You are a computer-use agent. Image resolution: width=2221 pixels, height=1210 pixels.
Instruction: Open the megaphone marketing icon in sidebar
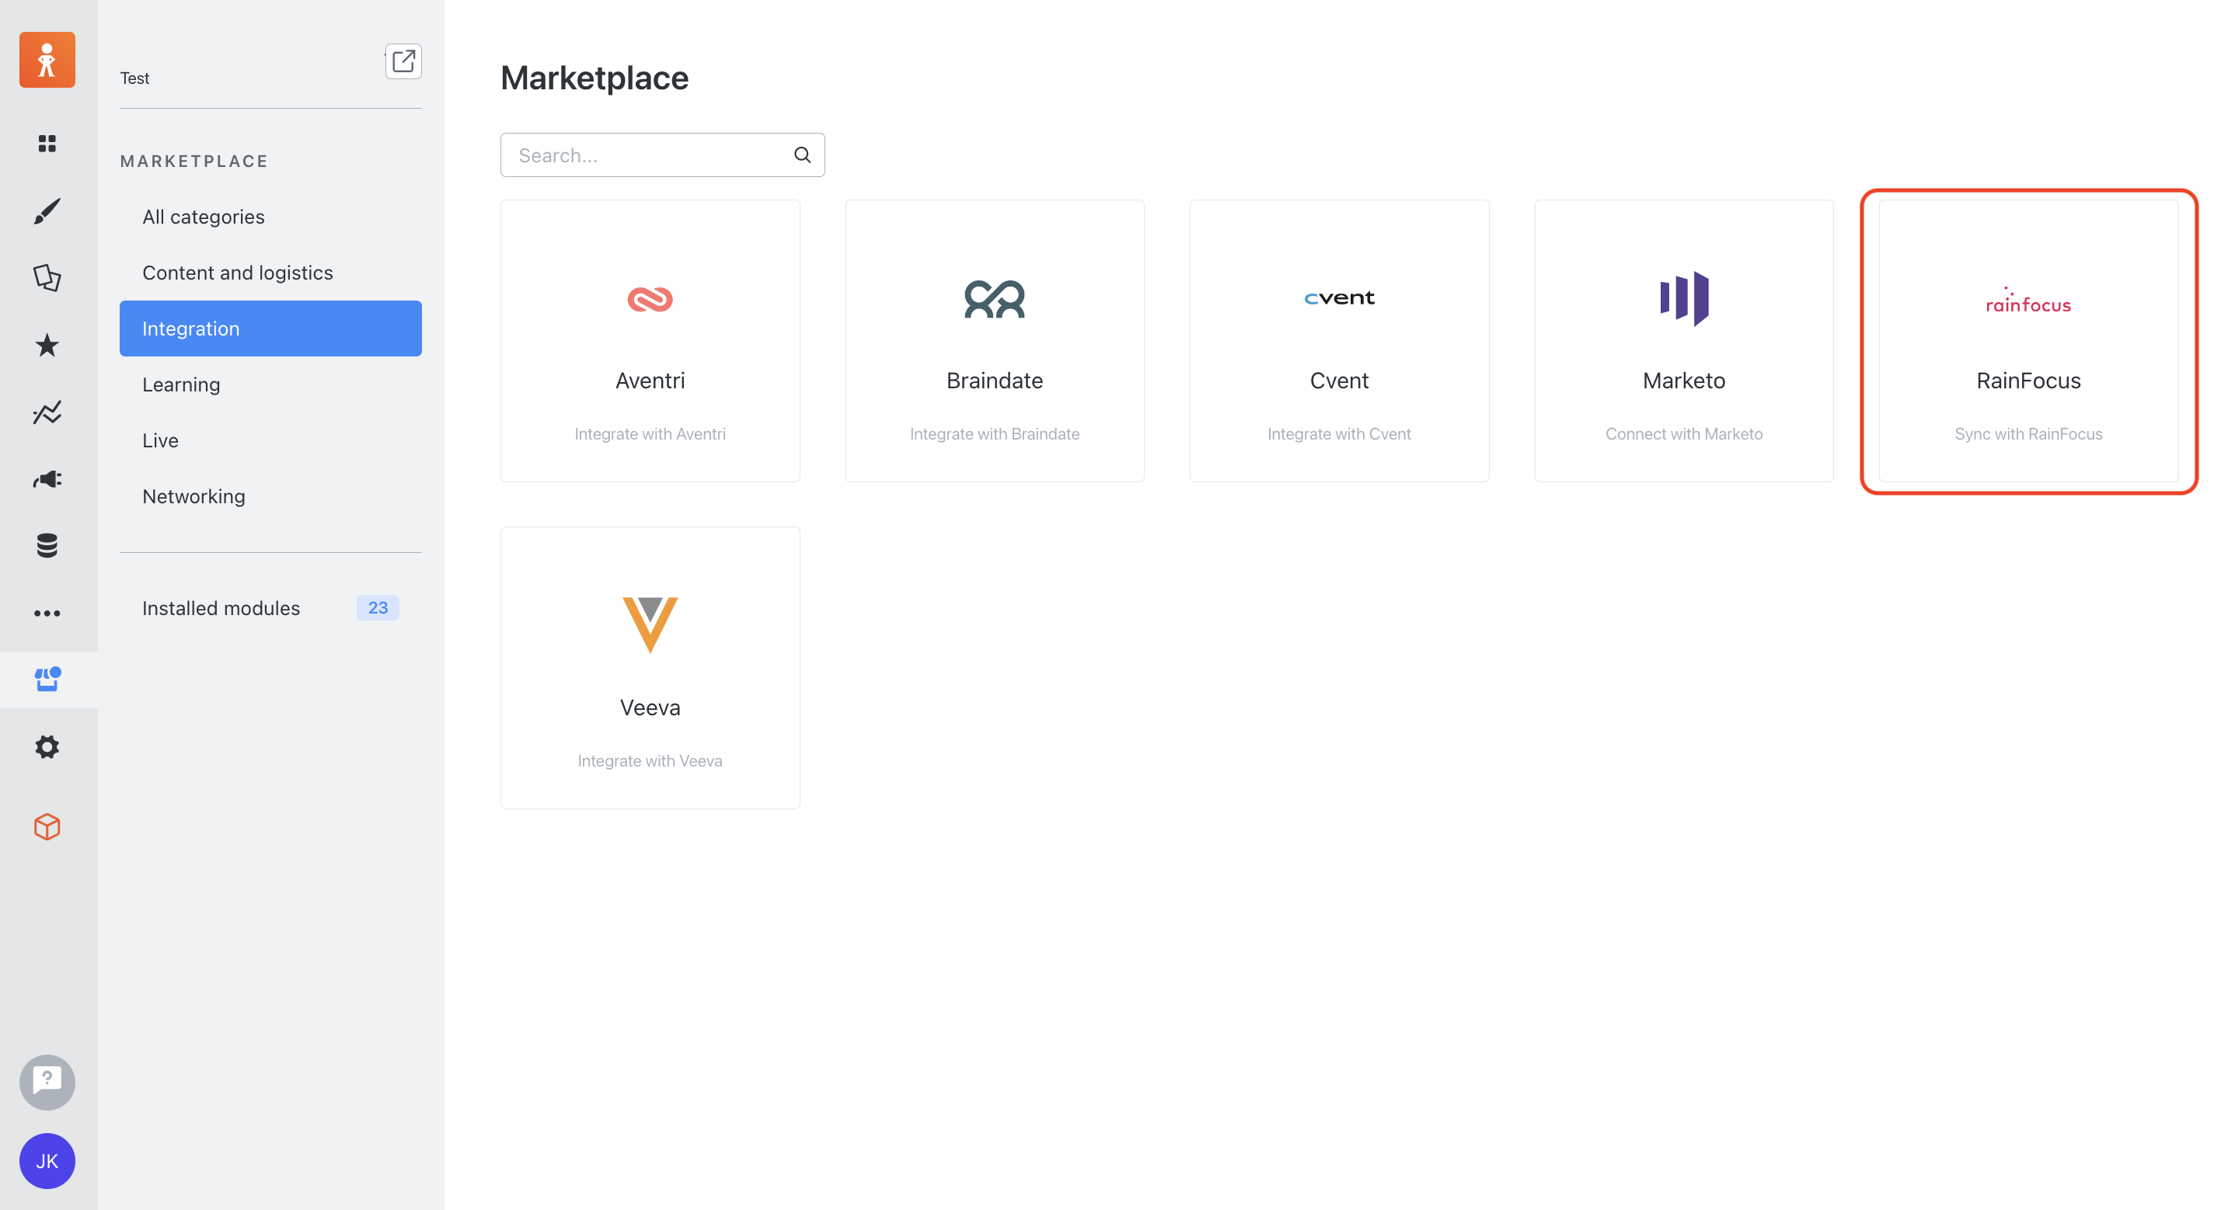coord(47,479)
